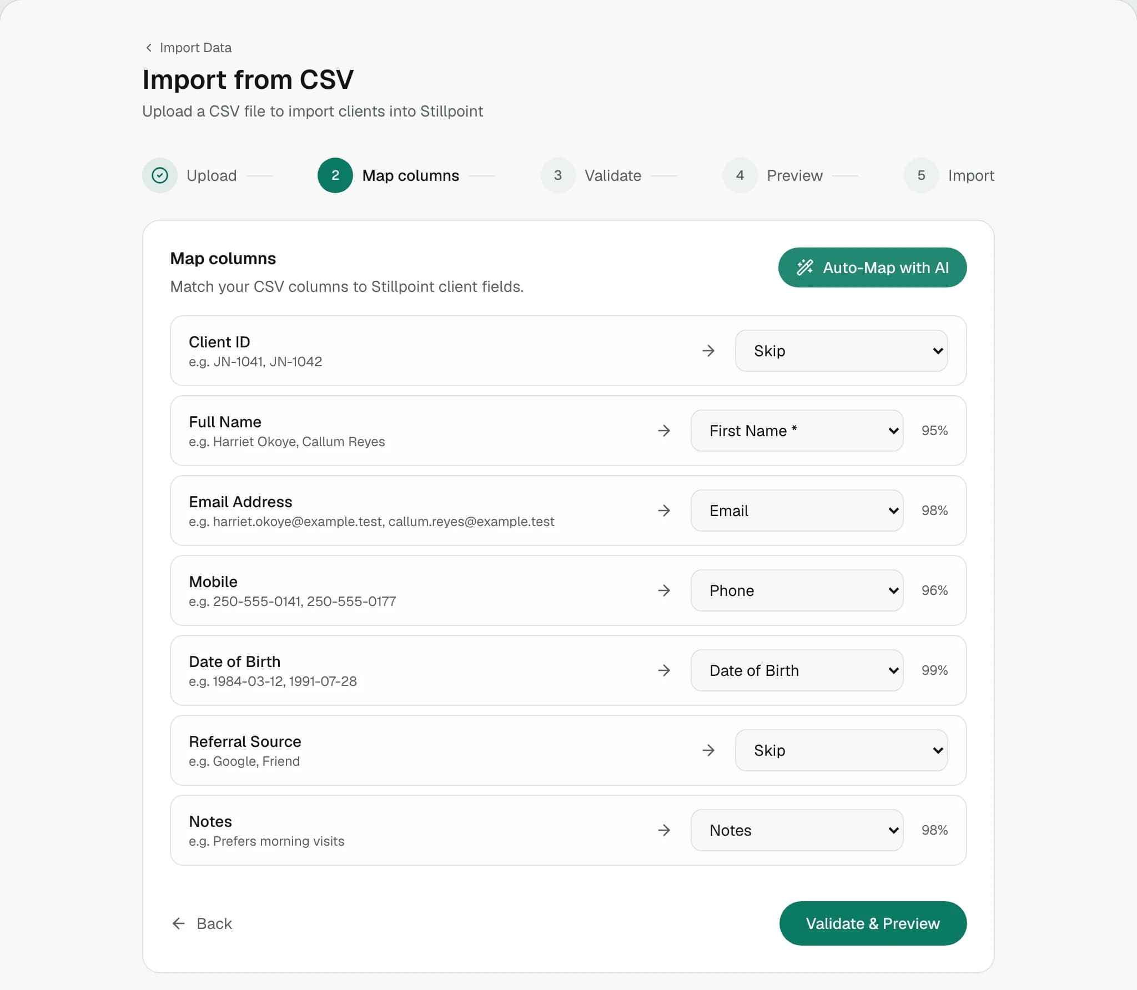Open the Full Name mapping dropdown
The height and width of the screenshot is (990, 1137).
click(x=797, y=431)
